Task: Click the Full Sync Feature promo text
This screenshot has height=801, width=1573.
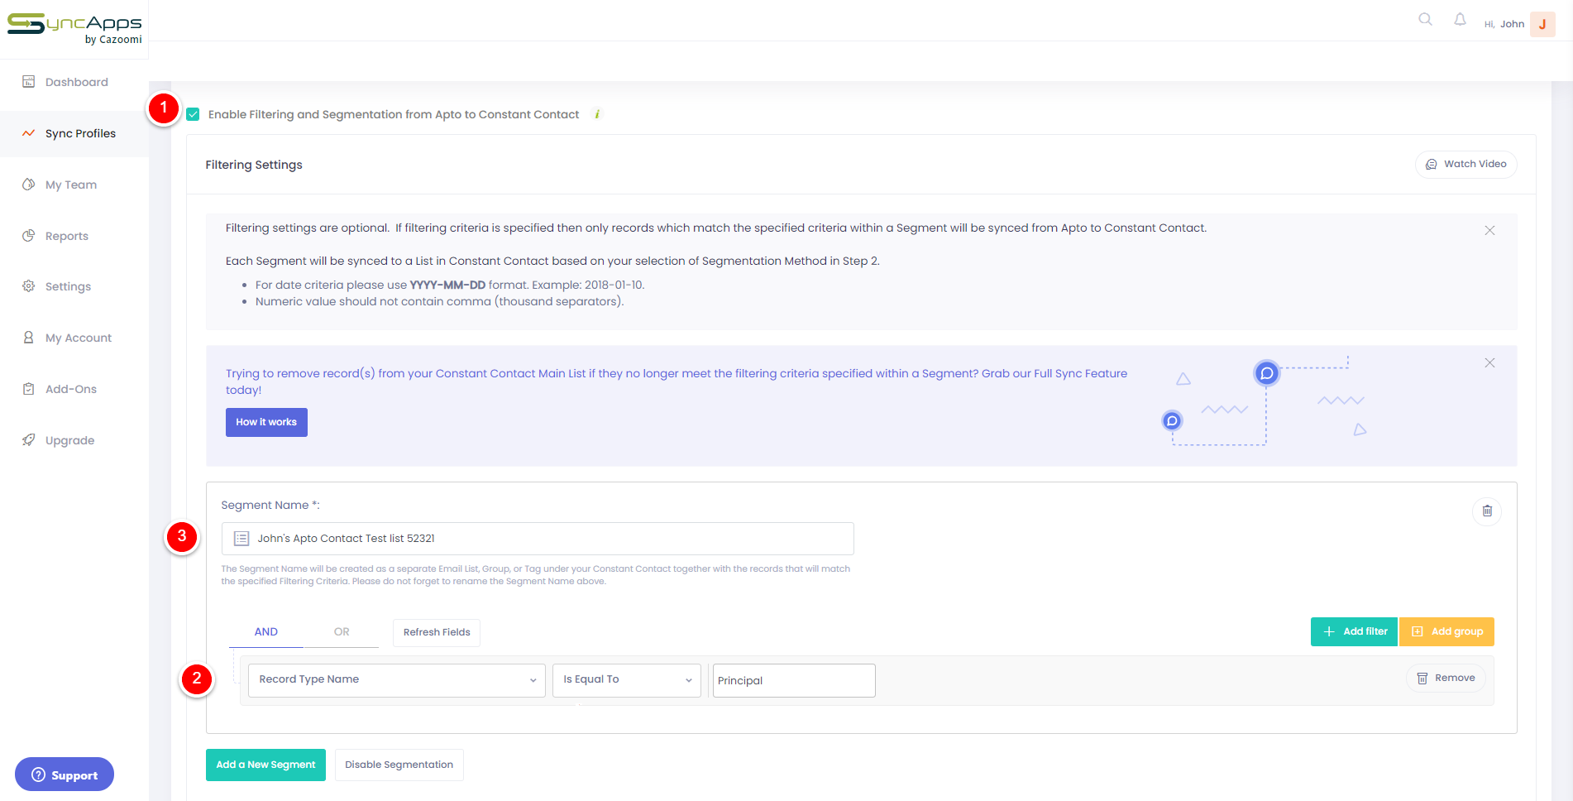Action: [677, 381]
